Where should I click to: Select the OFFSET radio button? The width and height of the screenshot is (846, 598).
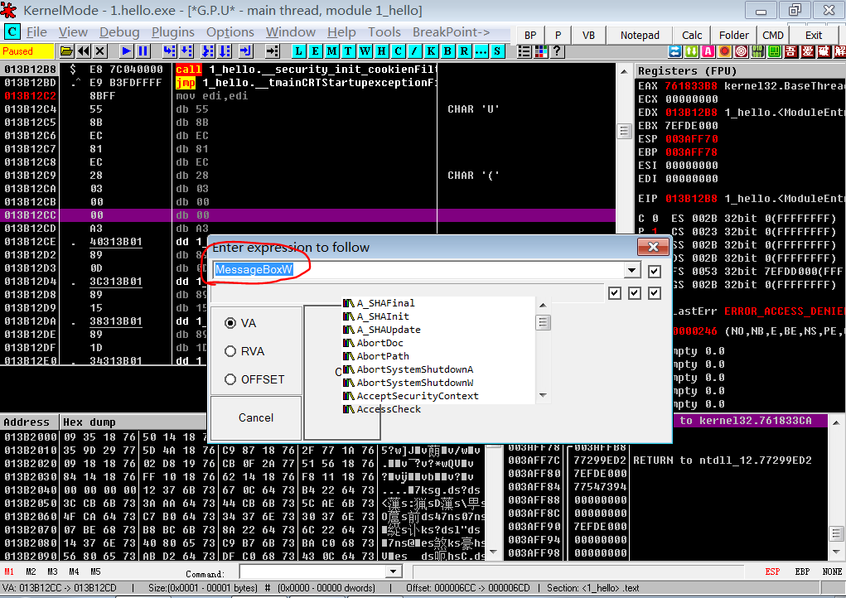230,379
